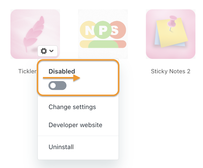Click the yellow N circle in NPS logo

coord(88,30)
